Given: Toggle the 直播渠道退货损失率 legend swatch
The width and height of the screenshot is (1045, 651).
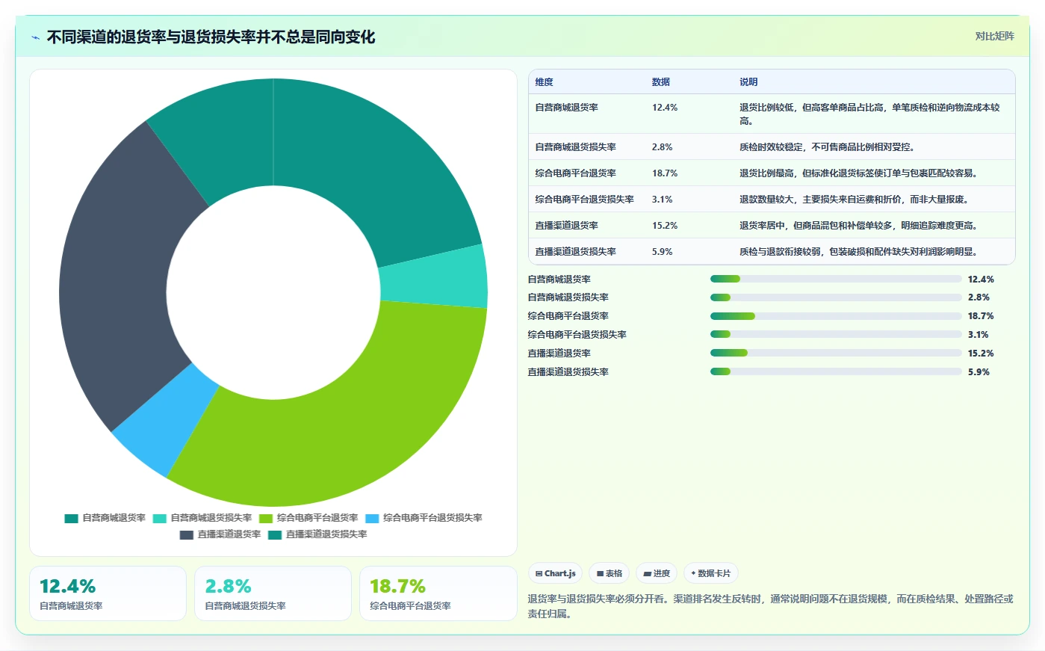Looking at the screenshot, I should point(275,534).
